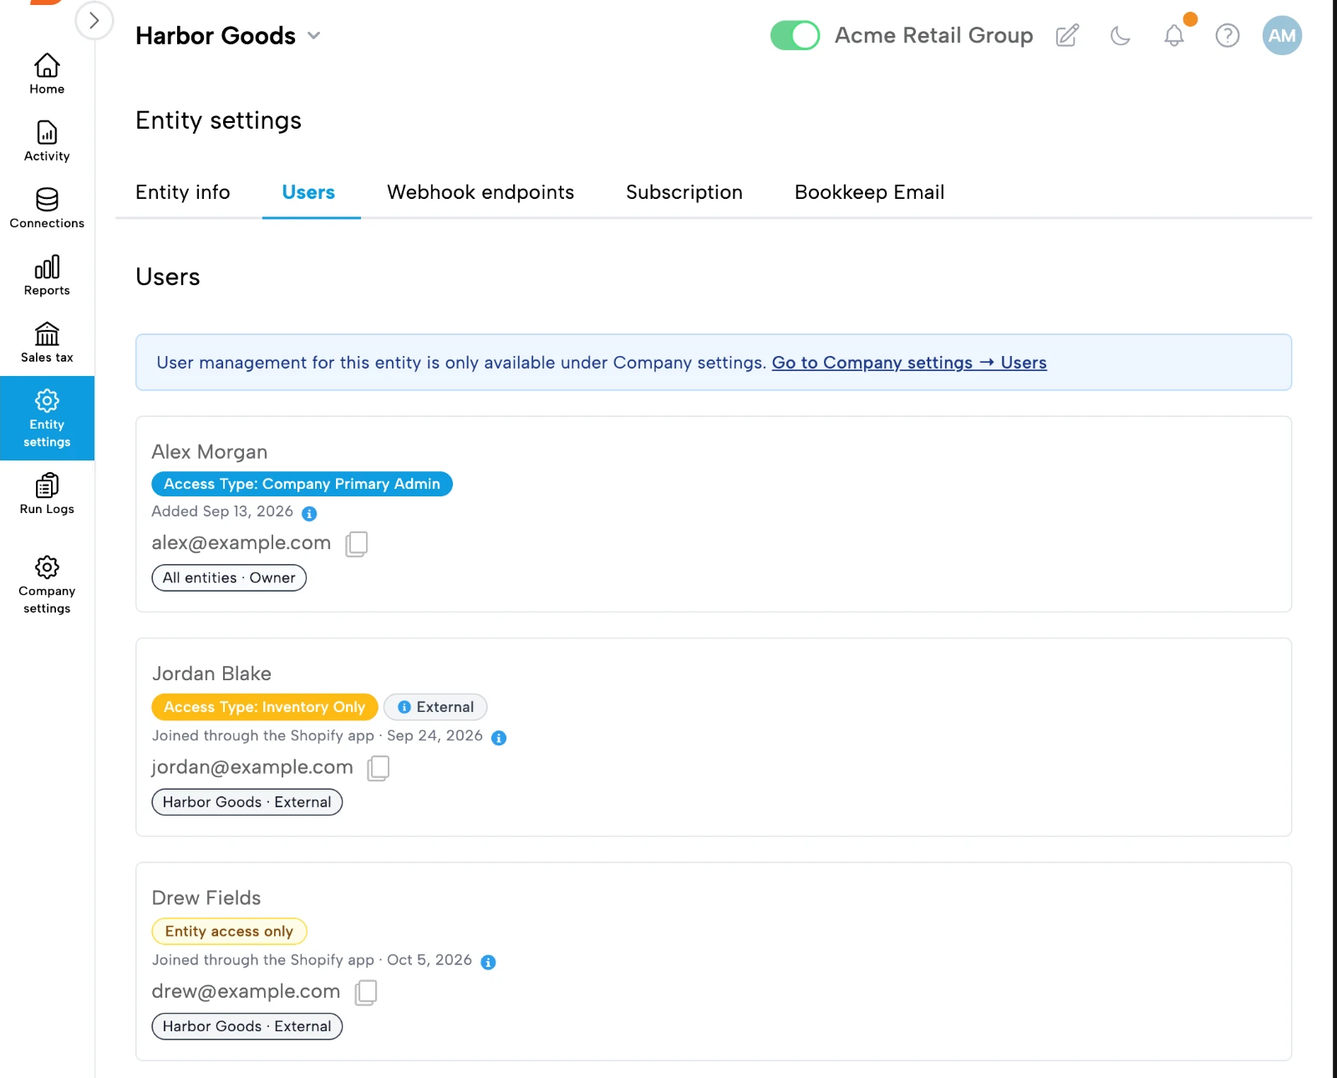Follow the Go to Company settings → Users link
1337x1078 pixels.
click(909, 363)
